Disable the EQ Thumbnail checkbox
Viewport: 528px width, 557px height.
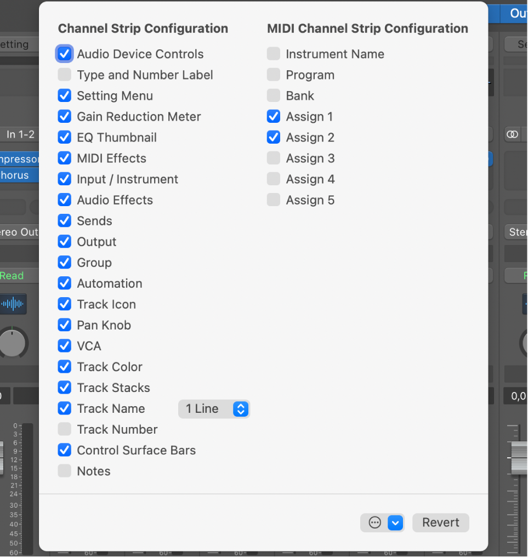(x=64, y=137)
